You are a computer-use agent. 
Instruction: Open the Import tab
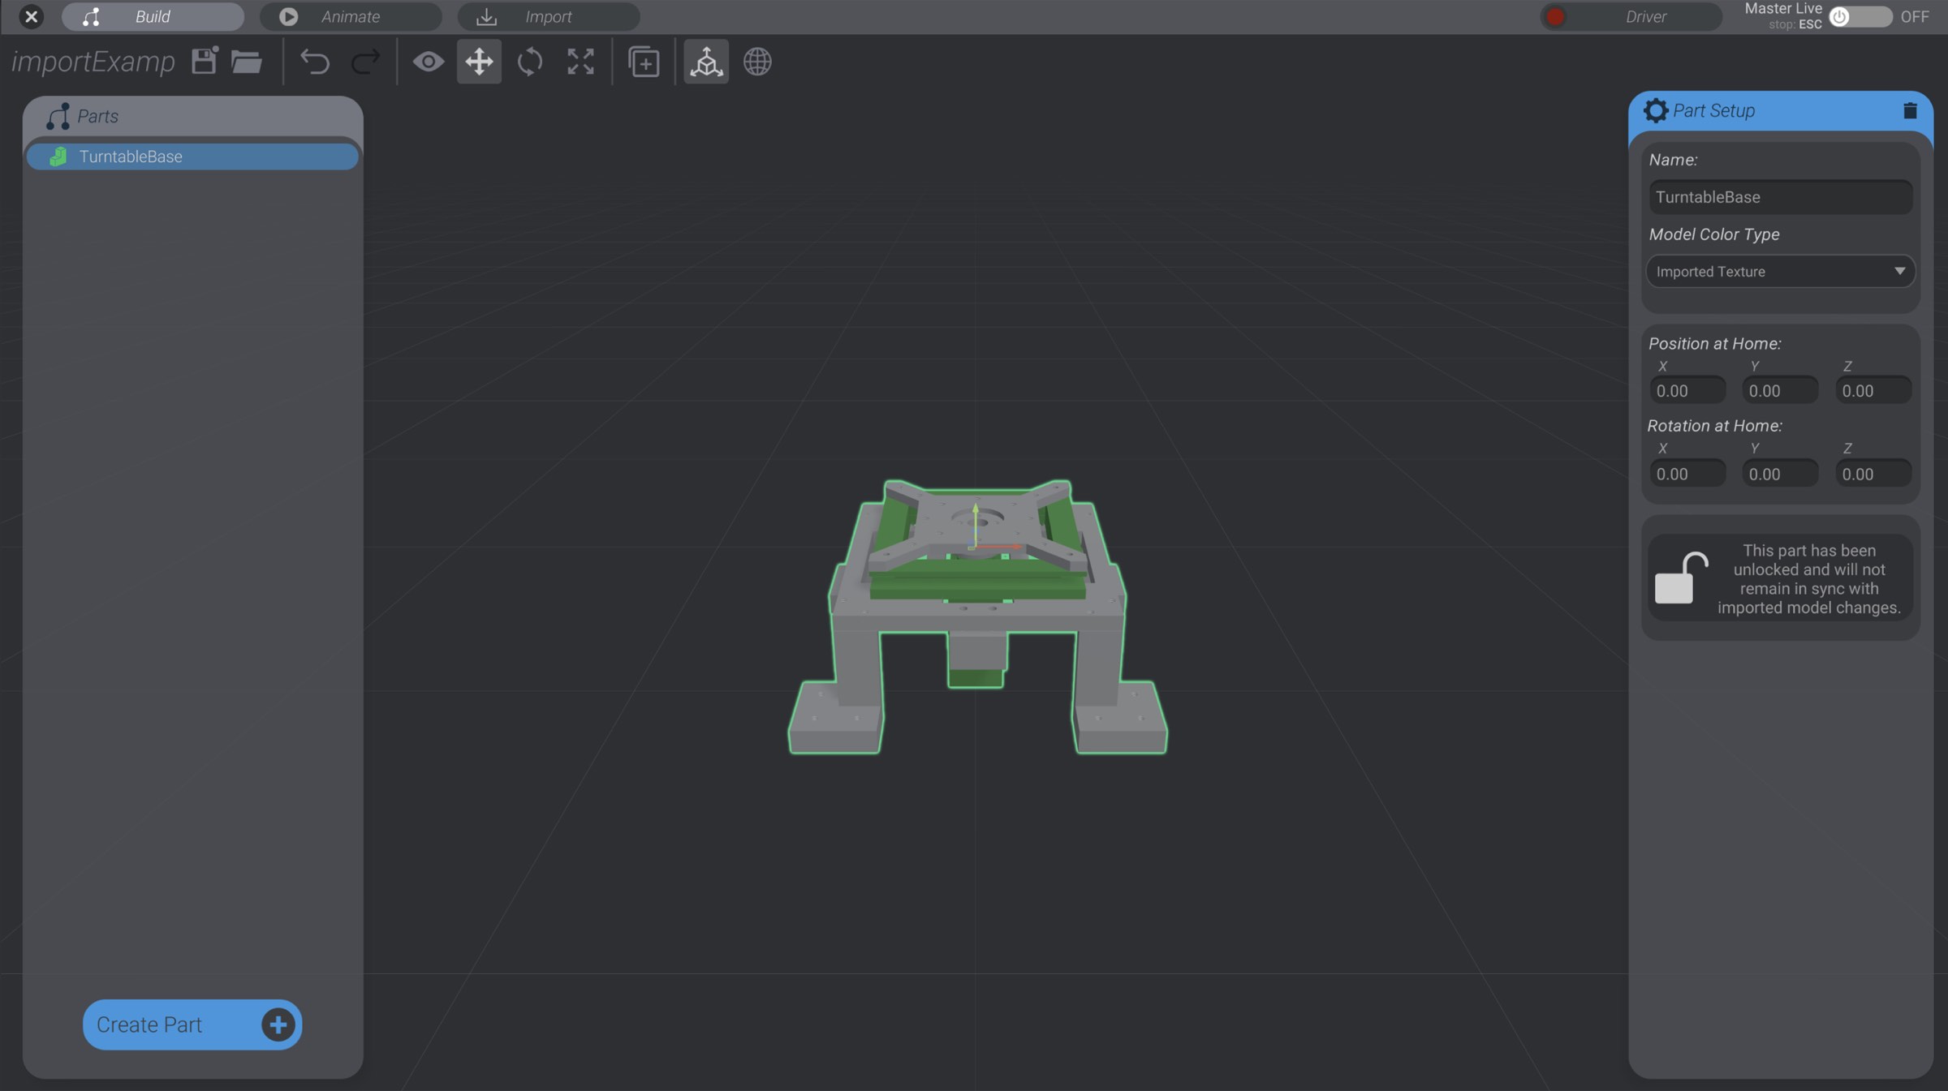(548, 16)
